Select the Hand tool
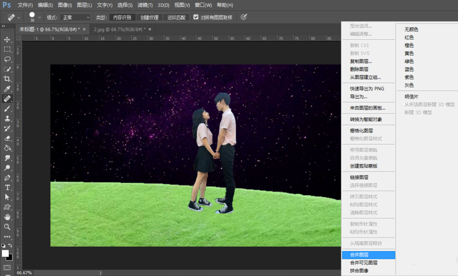 pos(7,217)
